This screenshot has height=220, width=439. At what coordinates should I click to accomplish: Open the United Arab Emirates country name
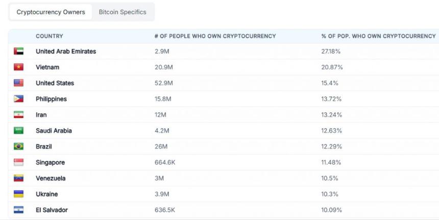pyautogui.click(x=66, y=52)
